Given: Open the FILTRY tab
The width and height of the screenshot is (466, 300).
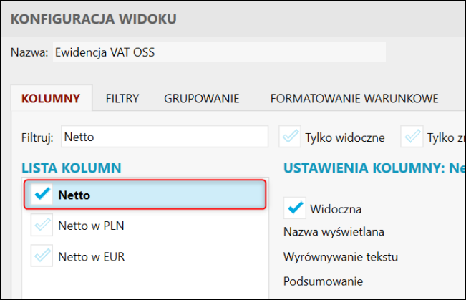Looking at the screenshot, I should coord(122,98).
